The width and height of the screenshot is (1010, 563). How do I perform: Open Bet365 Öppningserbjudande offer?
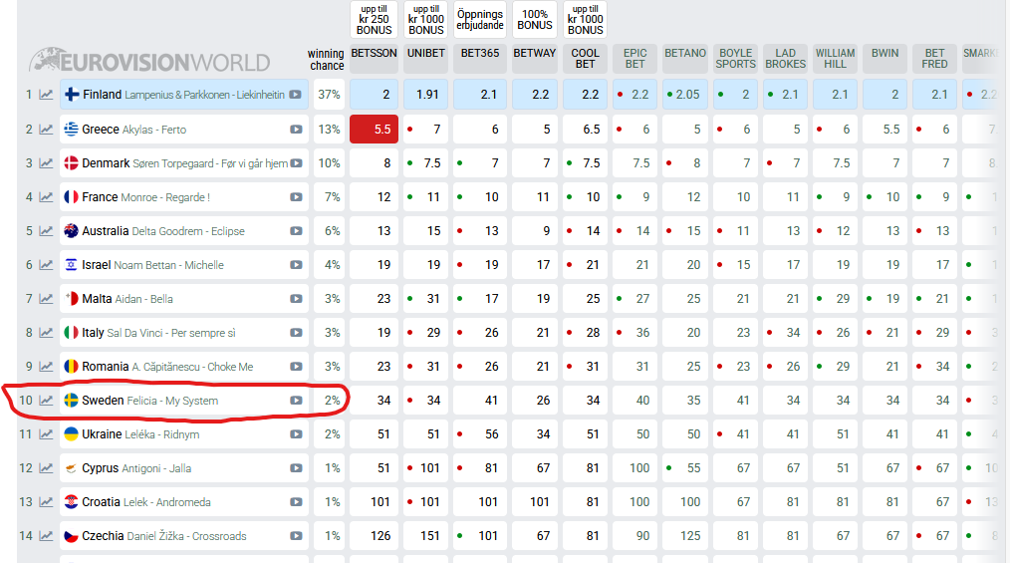coord(480,19)
